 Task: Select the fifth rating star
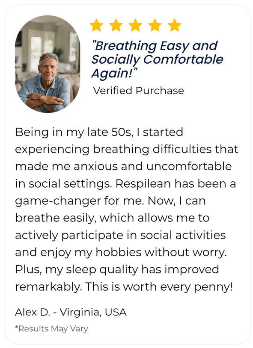175,25
